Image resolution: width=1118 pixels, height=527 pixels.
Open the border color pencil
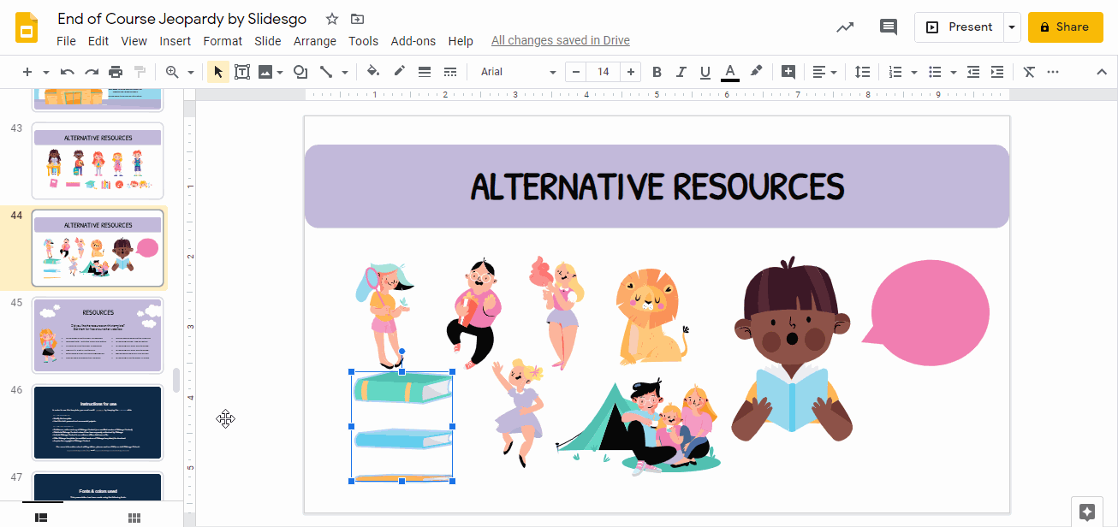pyautogui.click(x=399, y=72)
